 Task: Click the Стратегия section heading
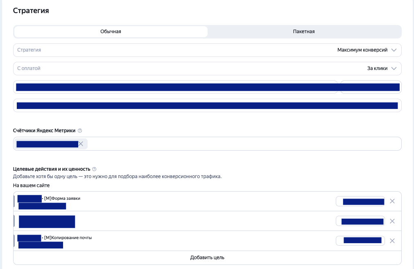click(x=31, y=11)
